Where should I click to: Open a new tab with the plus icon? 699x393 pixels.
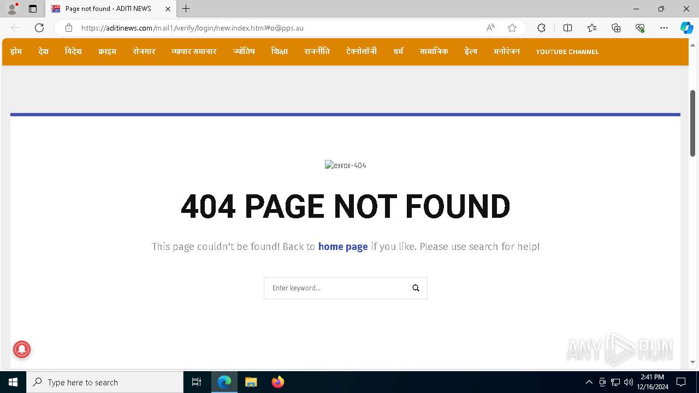[x=186, y=9]
